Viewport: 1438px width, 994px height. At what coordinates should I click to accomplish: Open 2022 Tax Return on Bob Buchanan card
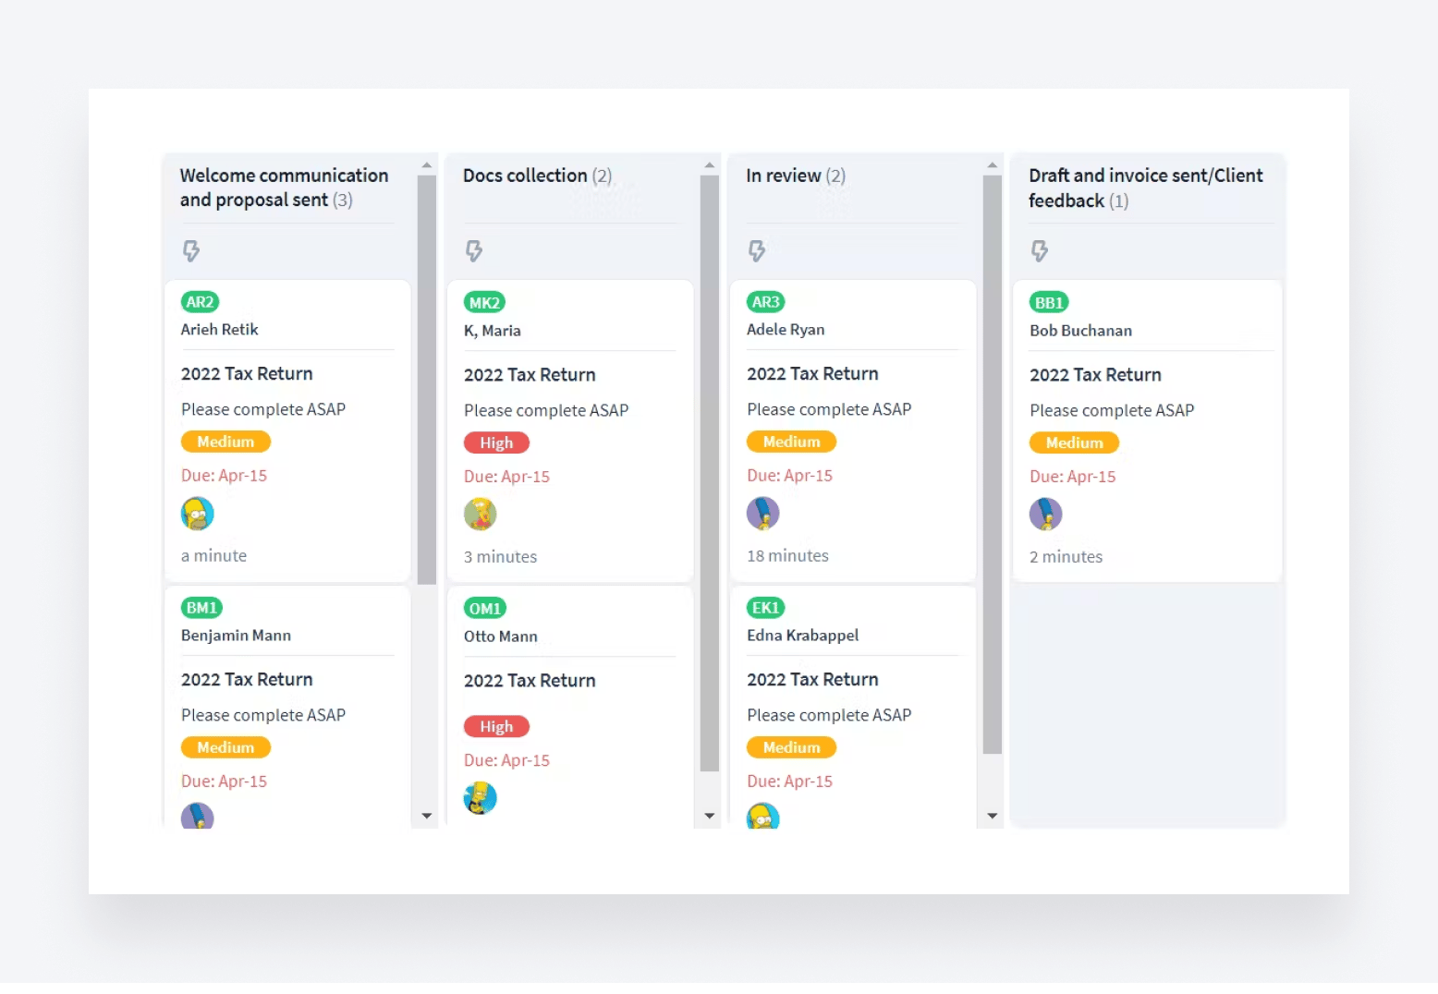click(x=1095, y=375)
